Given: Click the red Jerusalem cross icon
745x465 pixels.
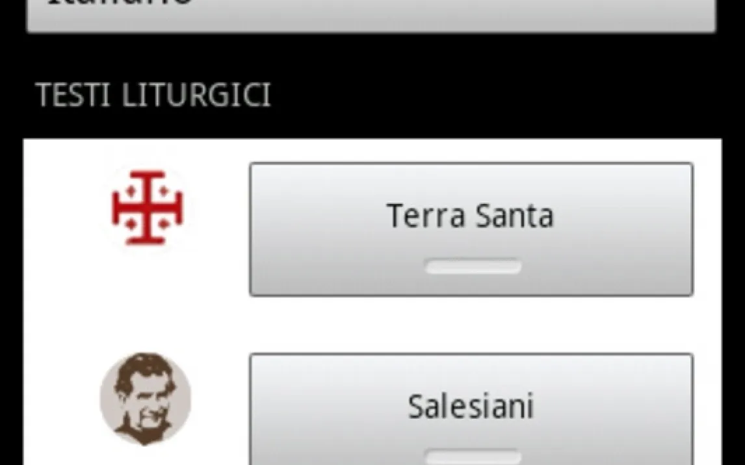Looking at the screenshot, I should coord(147,208).
